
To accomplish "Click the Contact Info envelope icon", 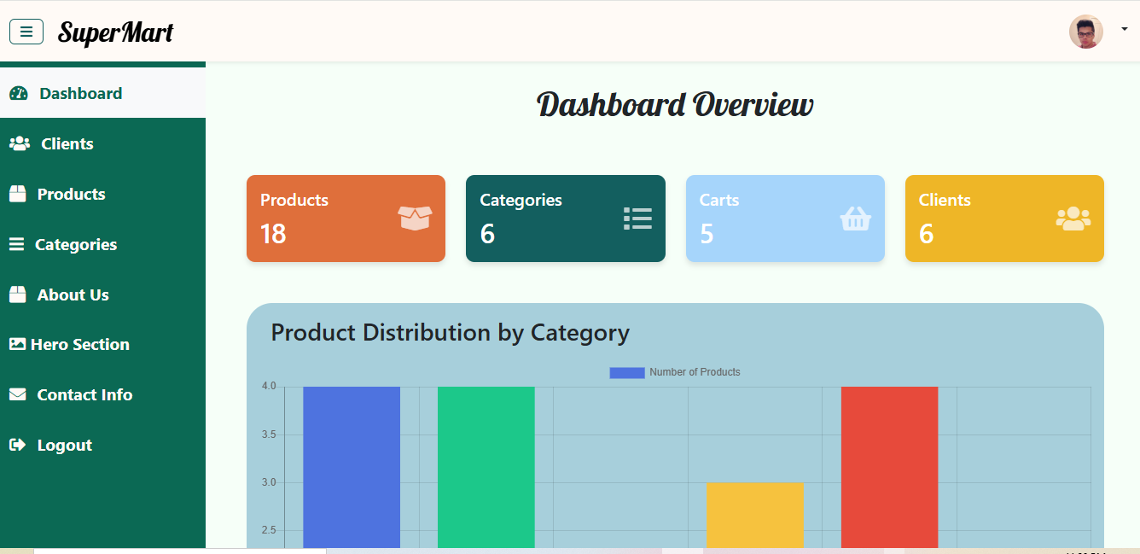I will [x=18, y=394].
